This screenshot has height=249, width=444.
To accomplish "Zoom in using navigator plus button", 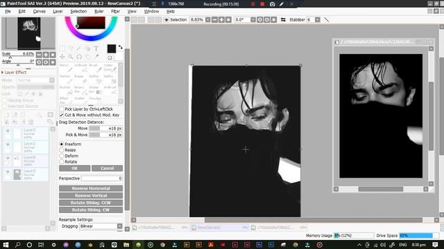I will 46,55.
